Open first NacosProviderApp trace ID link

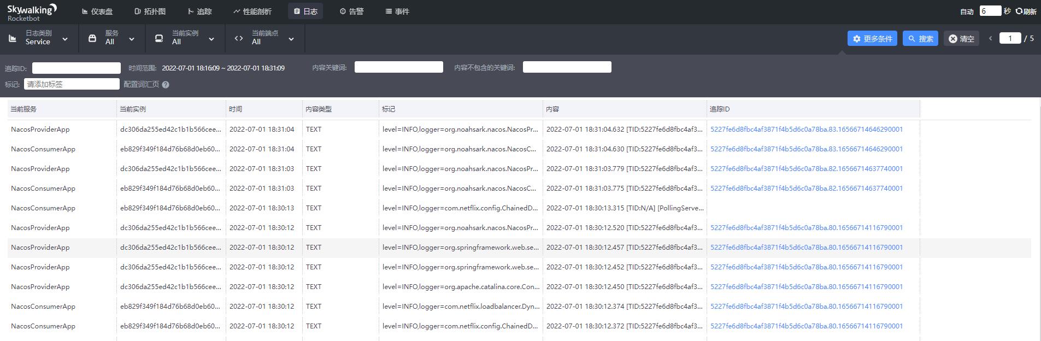[x=807, y=130]
